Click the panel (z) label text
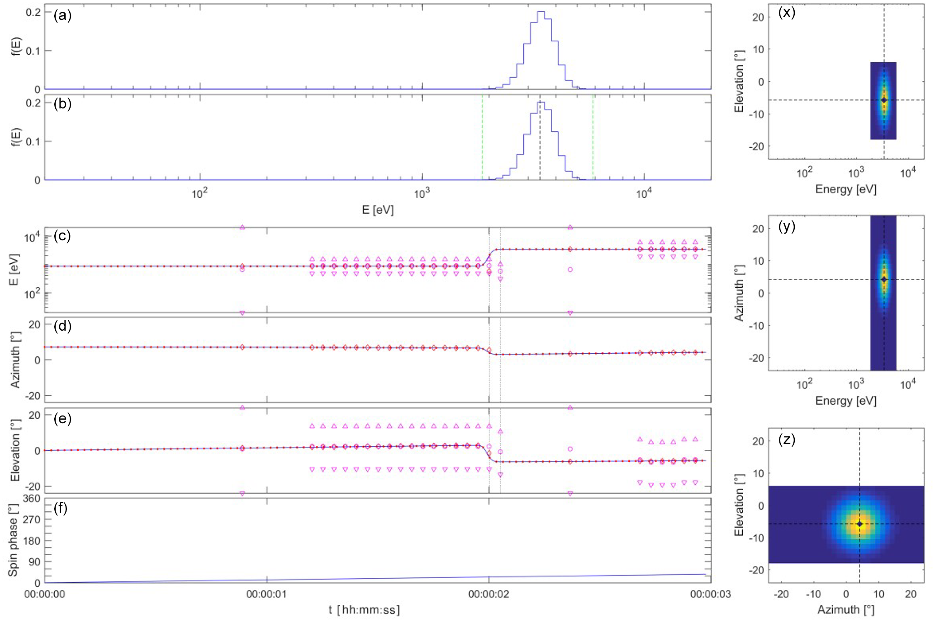 [787, 439]
